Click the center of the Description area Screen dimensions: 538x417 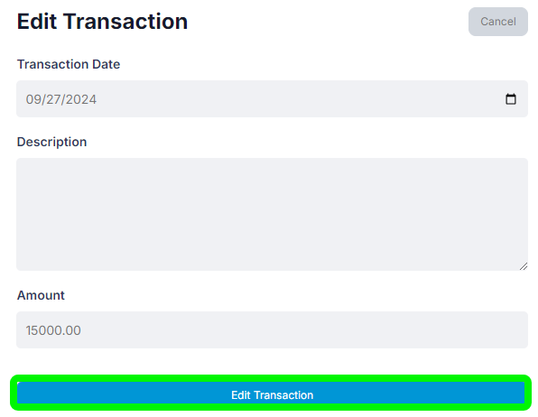coord(272,214)
